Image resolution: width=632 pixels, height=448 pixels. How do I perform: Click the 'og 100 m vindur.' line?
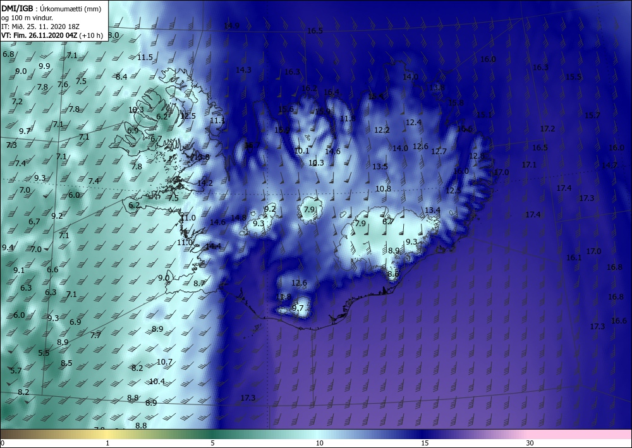27,18
